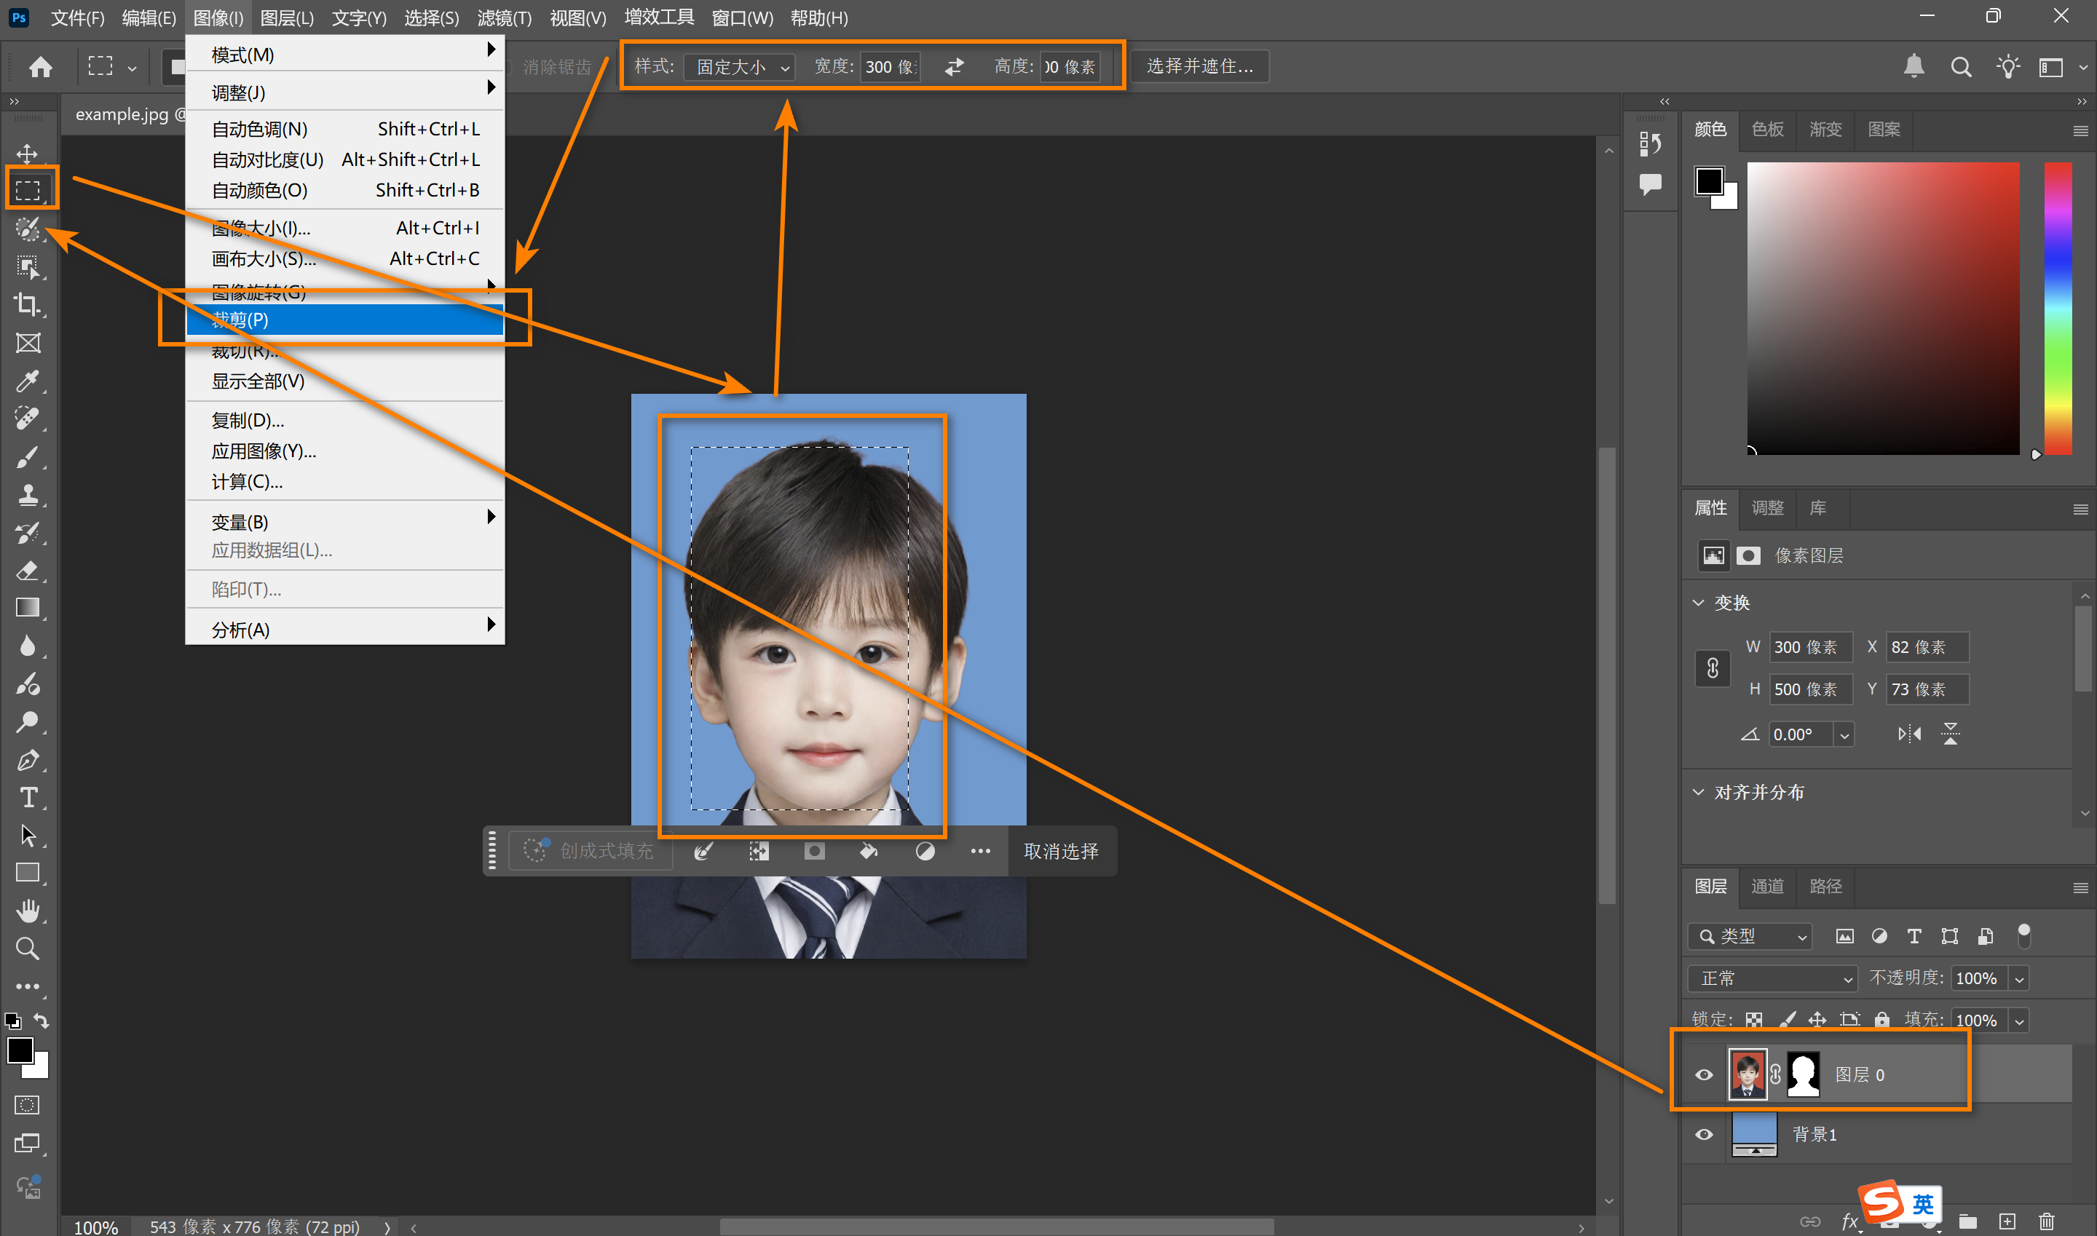Switch to the 通道 tab

click(x=1767, y=886)
